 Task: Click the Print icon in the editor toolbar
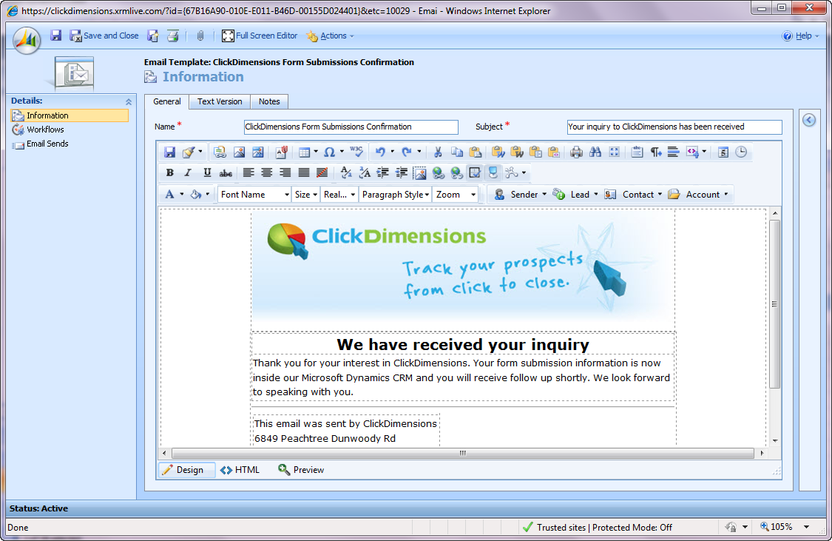point(576,152)
